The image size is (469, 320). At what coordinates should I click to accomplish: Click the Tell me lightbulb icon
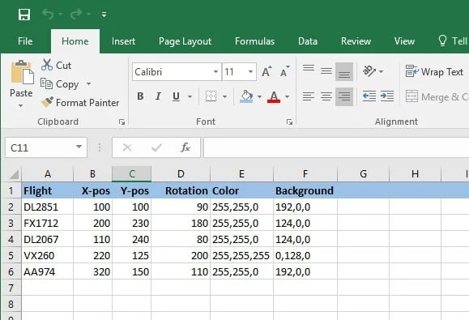pyautogui.click(x=442, y=41)
